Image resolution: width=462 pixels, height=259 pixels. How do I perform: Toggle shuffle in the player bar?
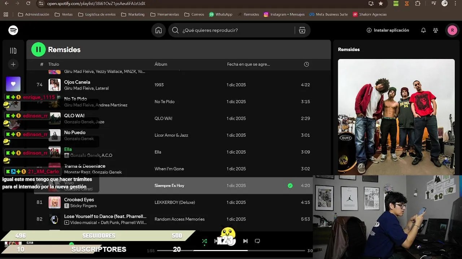pyautogui.click(x=204, y=241)
